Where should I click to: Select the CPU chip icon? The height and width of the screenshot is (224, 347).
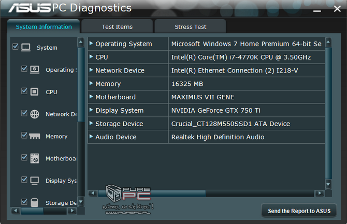click(x=34, y=92)
